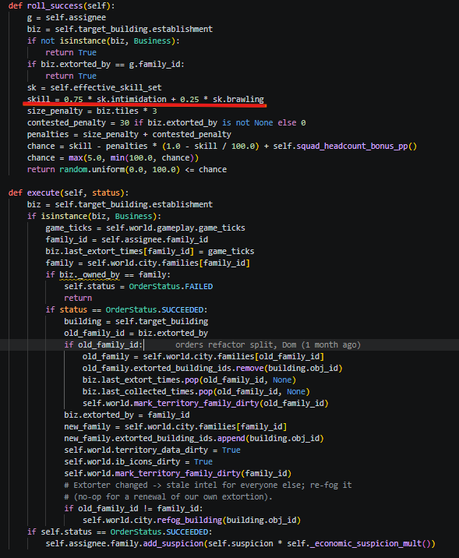
Task: Click '# (no-op for a renewal' comment line
Action: [168, 496]
